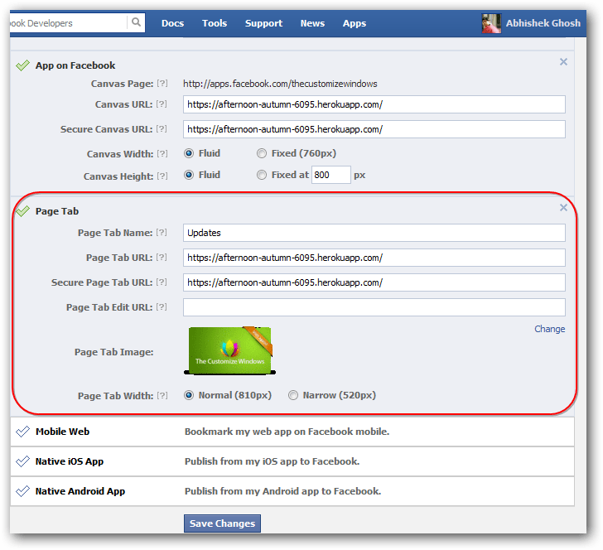Expand the Native iOS App section
The image size is (603, 550).
point(292,461)
